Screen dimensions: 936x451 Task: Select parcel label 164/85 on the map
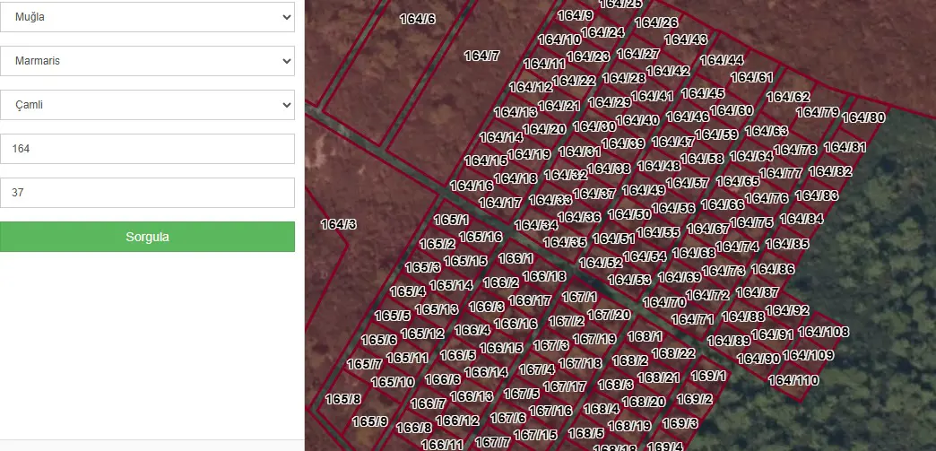(x=787, y=244)
